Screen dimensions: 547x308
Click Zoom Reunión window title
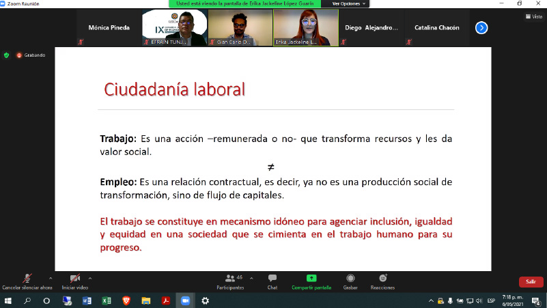click(x=23, y=3)
